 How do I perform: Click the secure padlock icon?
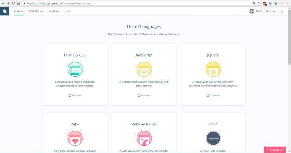[x=24, y=3]
